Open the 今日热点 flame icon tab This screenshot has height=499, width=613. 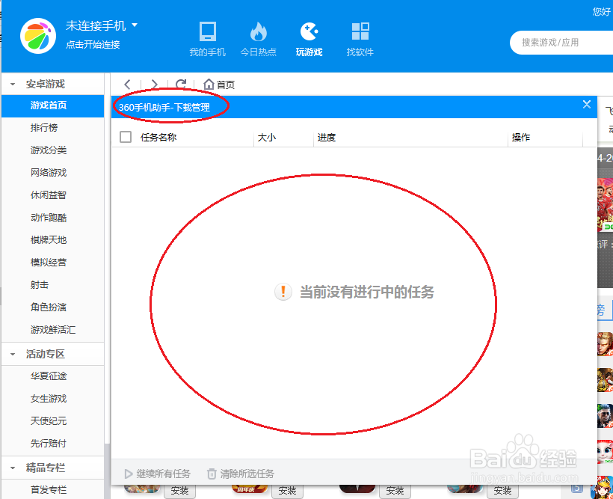pyautogui.click(x=258, y=39)
